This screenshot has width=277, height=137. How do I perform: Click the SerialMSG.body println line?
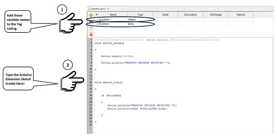(x=137, y=109)
